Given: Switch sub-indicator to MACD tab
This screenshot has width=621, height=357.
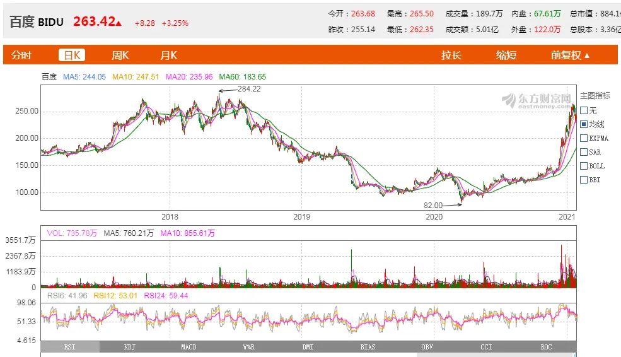Looking at the screenshot, I should pyautogui.click(x=189, y=347).
